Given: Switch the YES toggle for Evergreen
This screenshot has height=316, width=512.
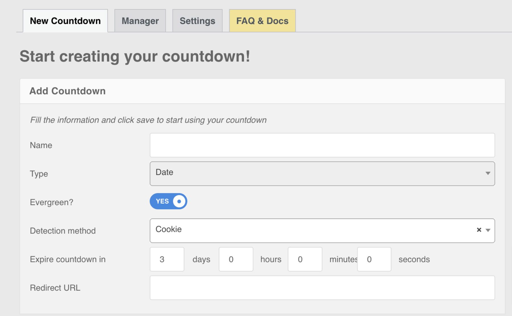Looking at the screenshot, I should pos(168,201).
